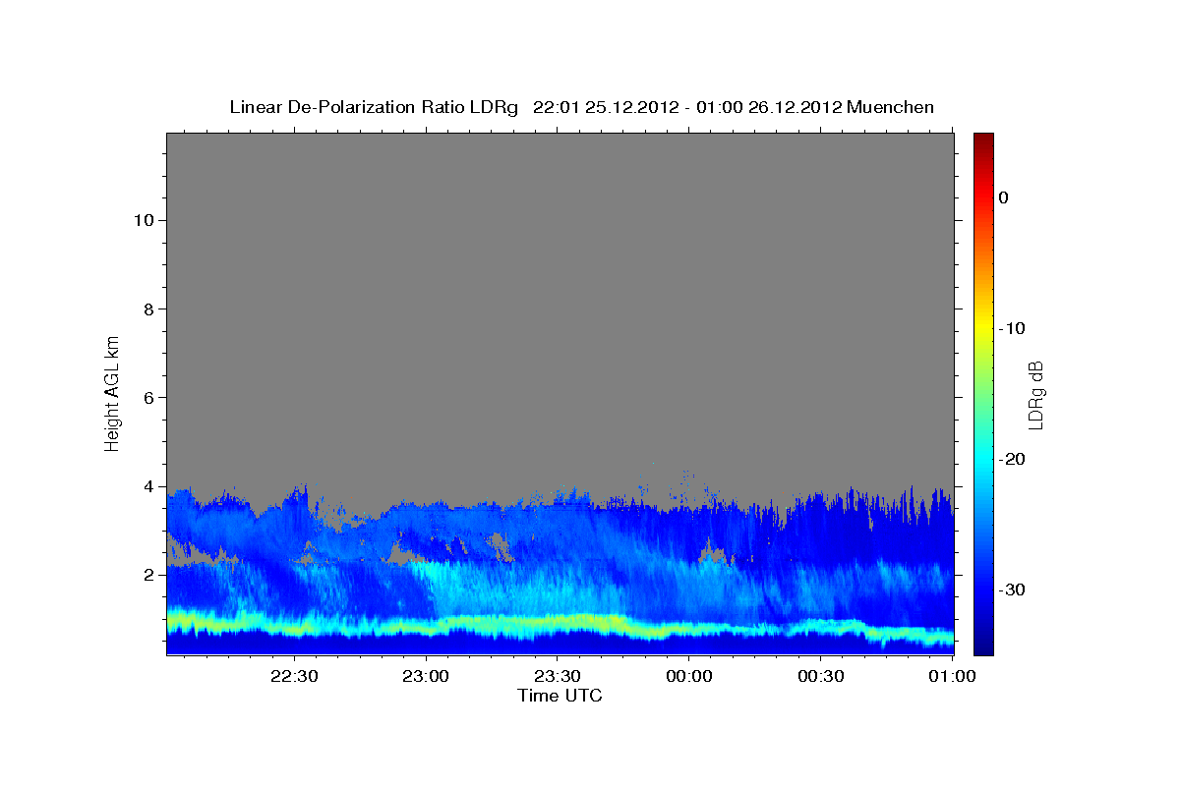Click the 01:00 time tick label
Screen dimensions: 1180x786
pyautogui.click(x=952, y=676)
